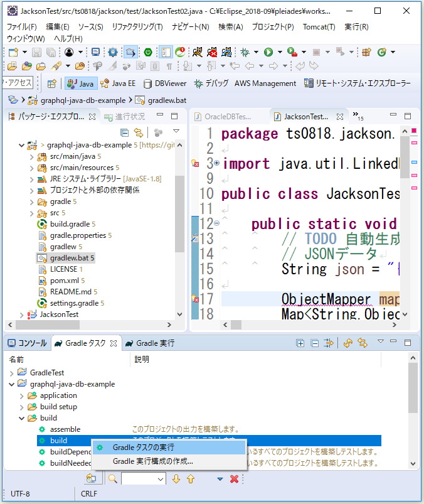
Task: Click Expand All in Gradle Tasks view
Action: click(x=300, y=343)
